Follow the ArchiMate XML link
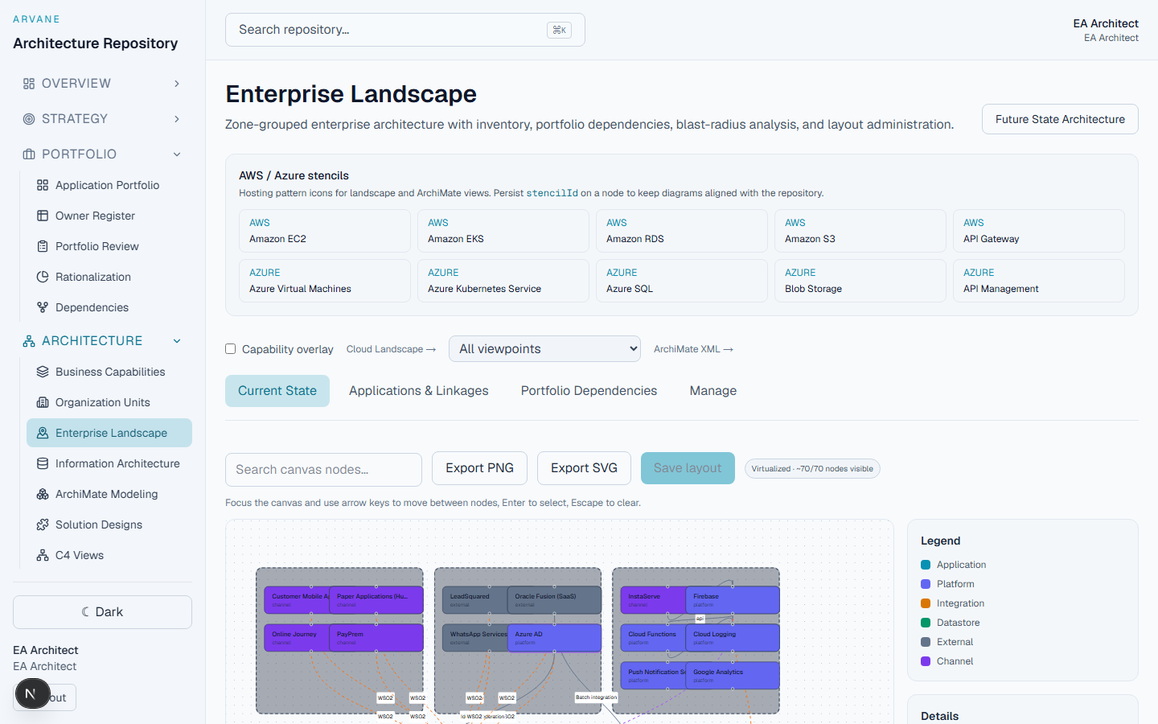This screenshot has height=724, width=1158. 693,349
